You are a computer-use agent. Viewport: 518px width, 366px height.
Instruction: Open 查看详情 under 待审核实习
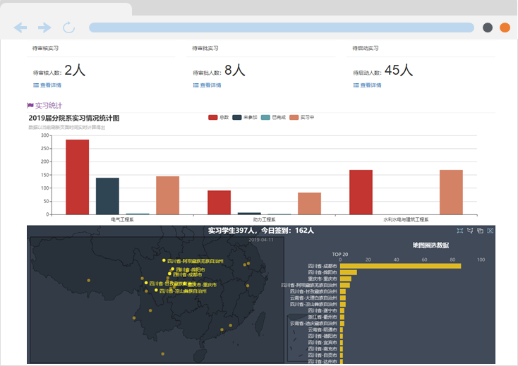[x=47, y=85]
